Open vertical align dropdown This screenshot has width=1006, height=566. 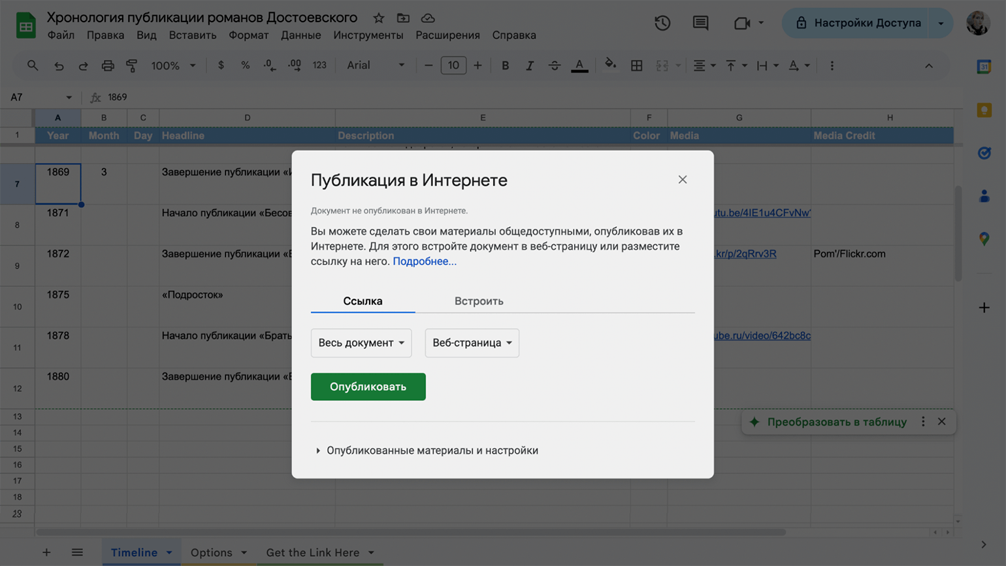[x=736, y=65]
